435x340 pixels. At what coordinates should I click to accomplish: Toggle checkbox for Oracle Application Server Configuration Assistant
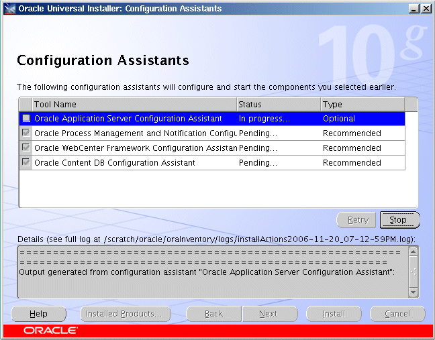pyautogui.click(x=26, y=118)
